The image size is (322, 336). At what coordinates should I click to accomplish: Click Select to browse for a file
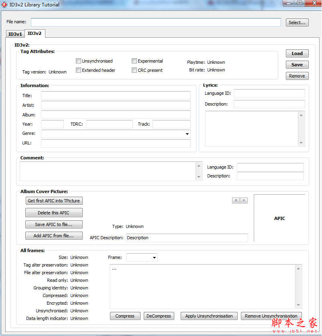[x=297, y=22]
